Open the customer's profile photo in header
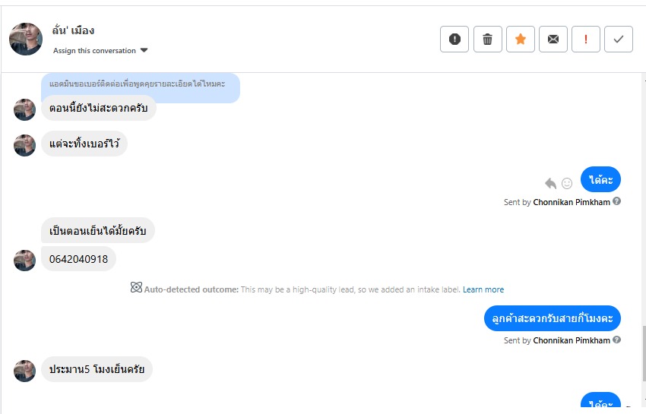This screenshot has width=646, height=414. tap(25, 39)
